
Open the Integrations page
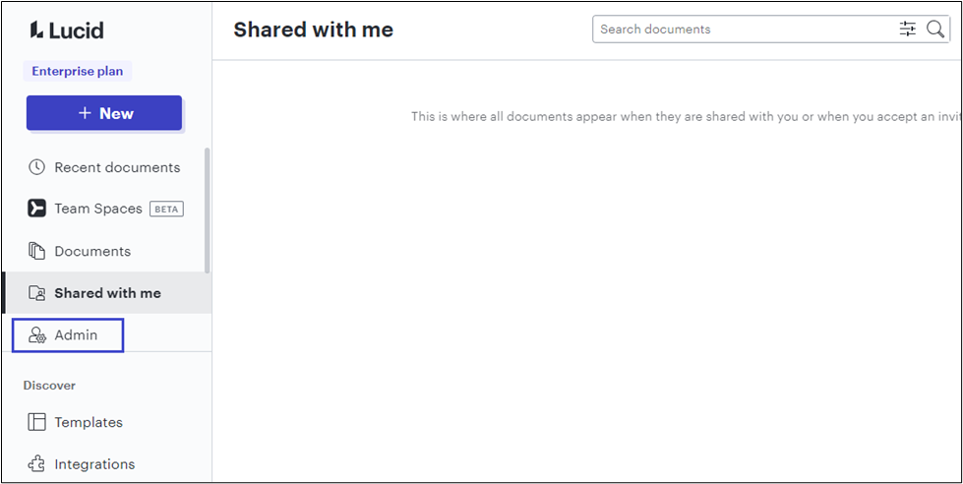pyautogui.click(x=94, y=464)
